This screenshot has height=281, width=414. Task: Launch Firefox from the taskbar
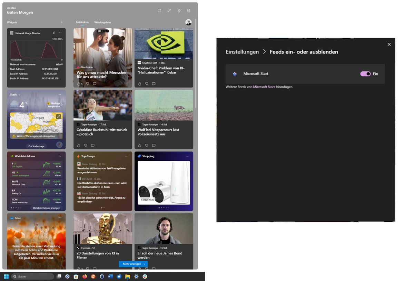point(85,276)
